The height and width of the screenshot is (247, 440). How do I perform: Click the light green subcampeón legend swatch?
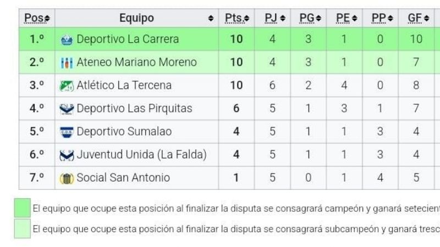[22, 228]
